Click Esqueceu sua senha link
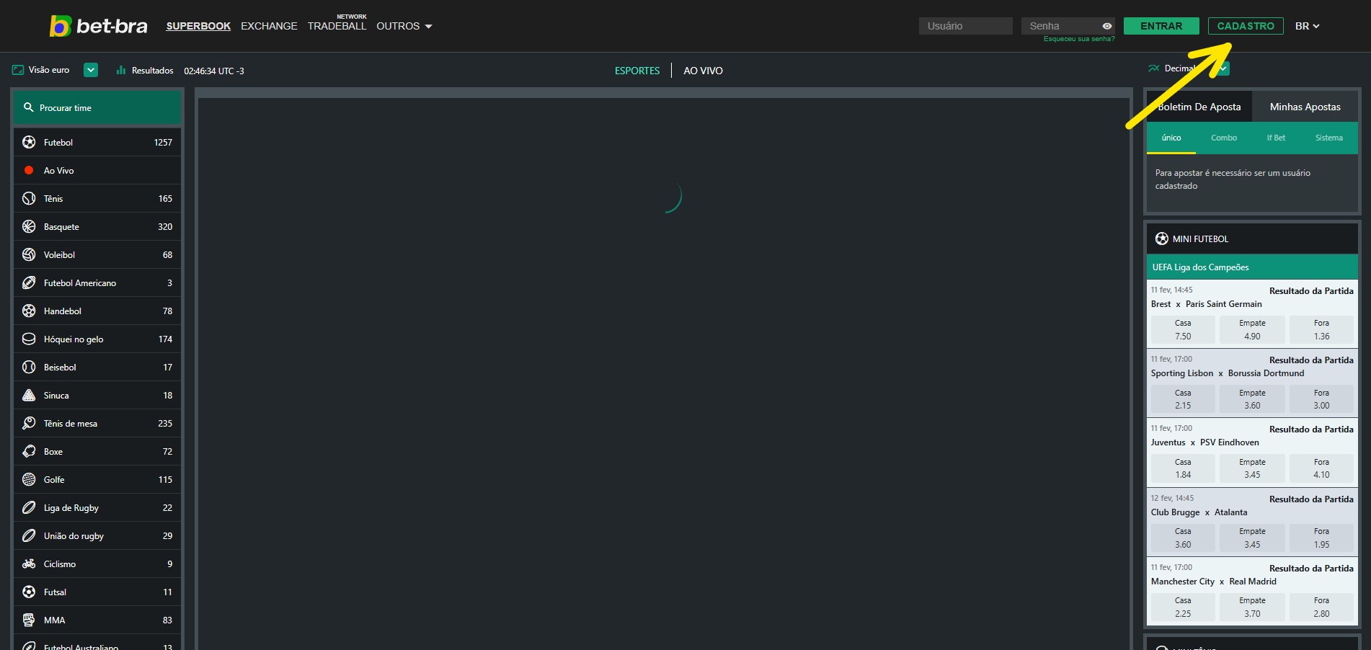1371x650 pixels. pos(1079,39)
